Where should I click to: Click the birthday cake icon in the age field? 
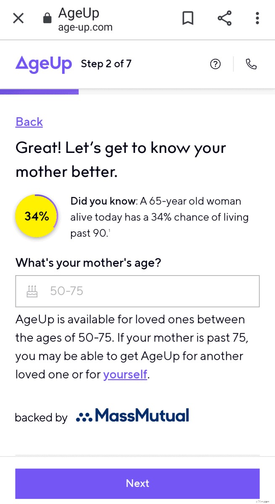pos(31,291)
